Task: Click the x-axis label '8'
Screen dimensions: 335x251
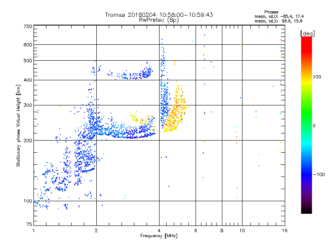Action: pyautogui.click(x=222, y=231)
